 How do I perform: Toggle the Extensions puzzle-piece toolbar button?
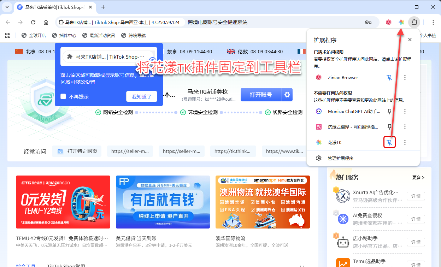[414, 22]
